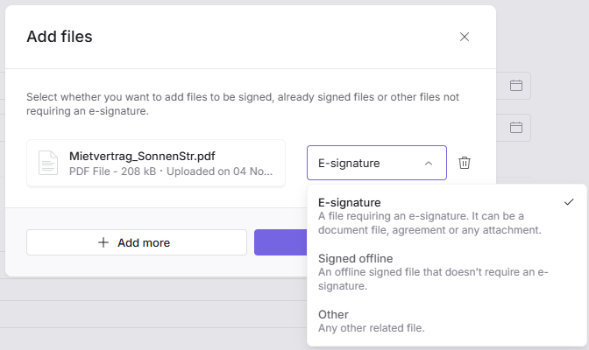Click the upper date field behind the dialog

pos(514,86)
